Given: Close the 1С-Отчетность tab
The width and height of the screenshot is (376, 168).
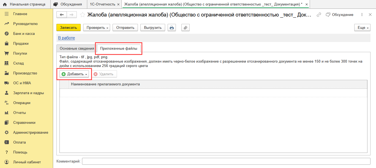Looking at the screenshot, I should (x=118, y=4).
